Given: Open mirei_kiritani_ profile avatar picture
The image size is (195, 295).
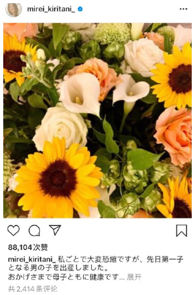Looking at the screenshot, I should pyautogui.click(x=14, y=9).
